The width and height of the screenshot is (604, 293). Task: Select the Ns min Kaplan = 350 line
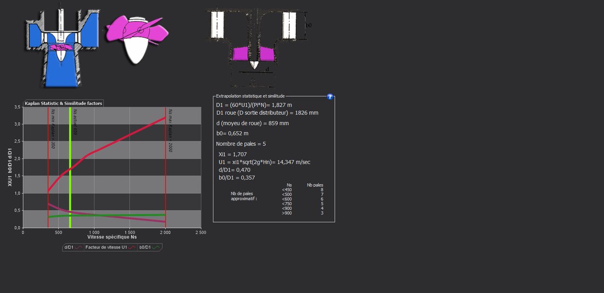[48, 167]
